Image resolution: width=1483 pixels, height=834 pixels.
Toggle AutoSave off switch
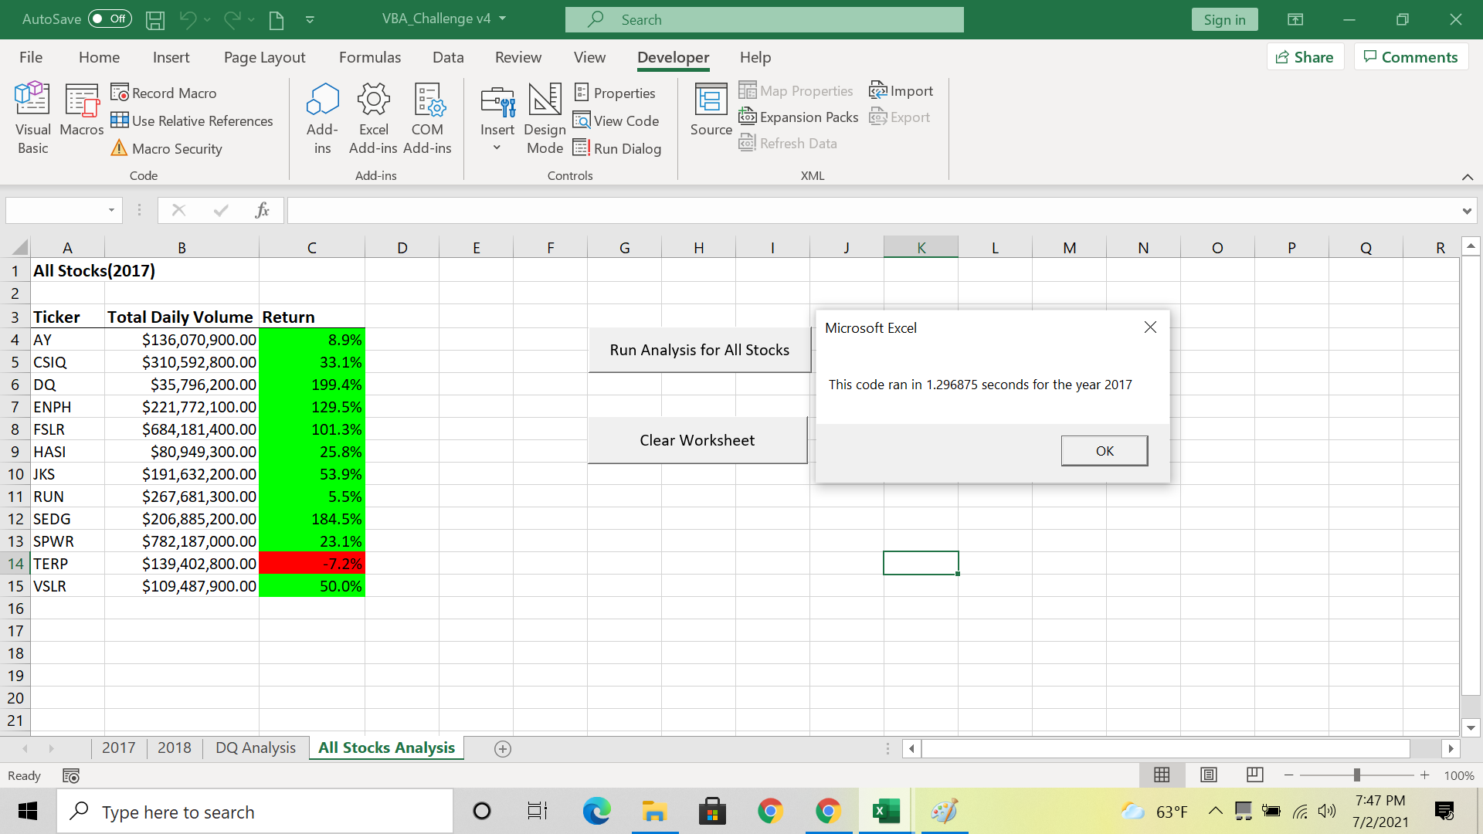click(109, 19)
